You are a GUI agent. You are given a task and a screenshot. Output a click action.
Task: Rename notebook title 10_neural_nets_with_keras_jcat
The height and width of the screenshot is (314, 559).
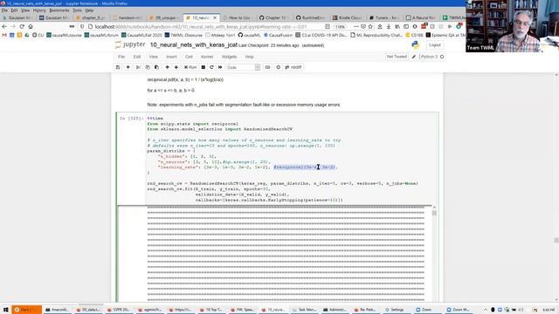[x=194, y=45]
